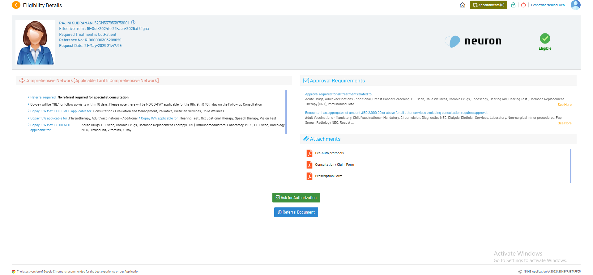Viewport: 593px width, 275px height.
Task: Expand Copay 15% Hearing Test item chevron
Action: [x=139, y=118]
